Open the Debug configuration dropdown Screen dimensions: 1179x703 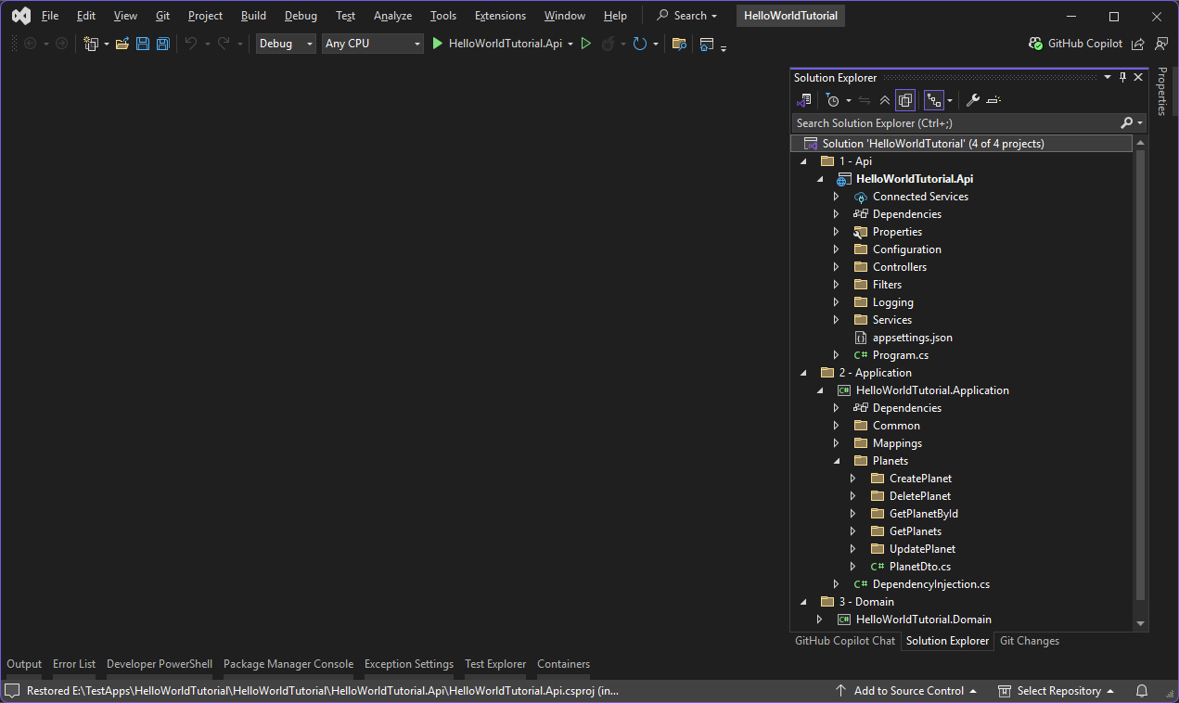287,44
